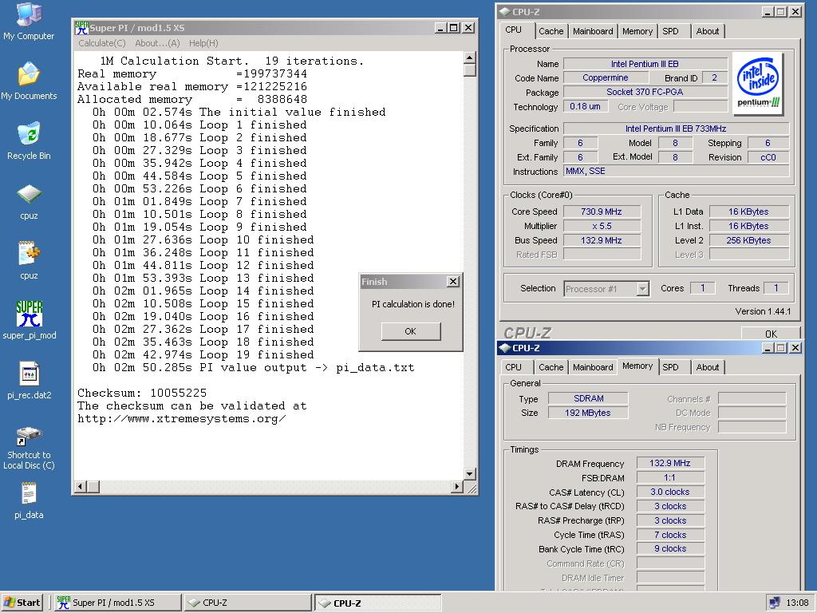817x613 pixels.
Task: Click the http://www.xtremesystems.org/ text
Action: 181,418
